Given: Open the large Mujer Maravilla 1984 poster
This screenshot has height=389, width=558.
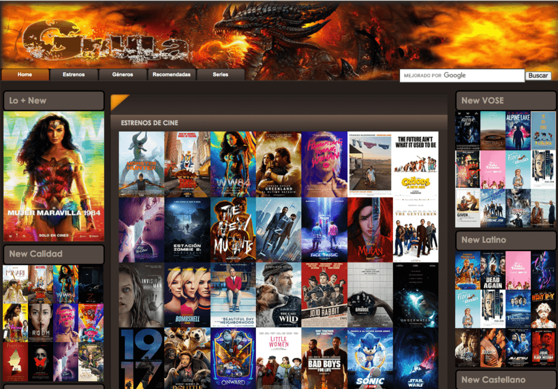Looking at the screenshot, I should point(54,176).
